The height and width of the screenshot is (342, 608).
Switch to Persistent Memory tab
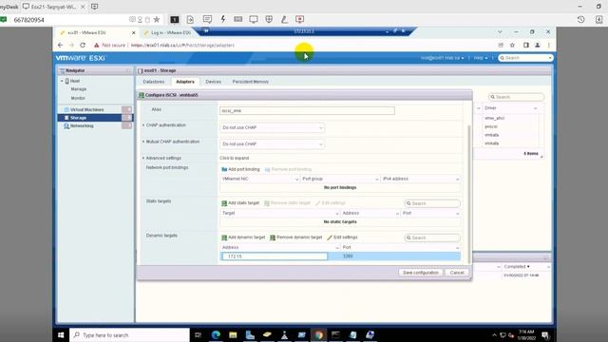251,82
